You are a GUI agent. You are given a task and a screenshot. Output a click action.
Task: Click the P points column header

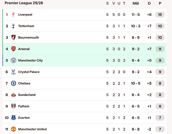[160, 3]
